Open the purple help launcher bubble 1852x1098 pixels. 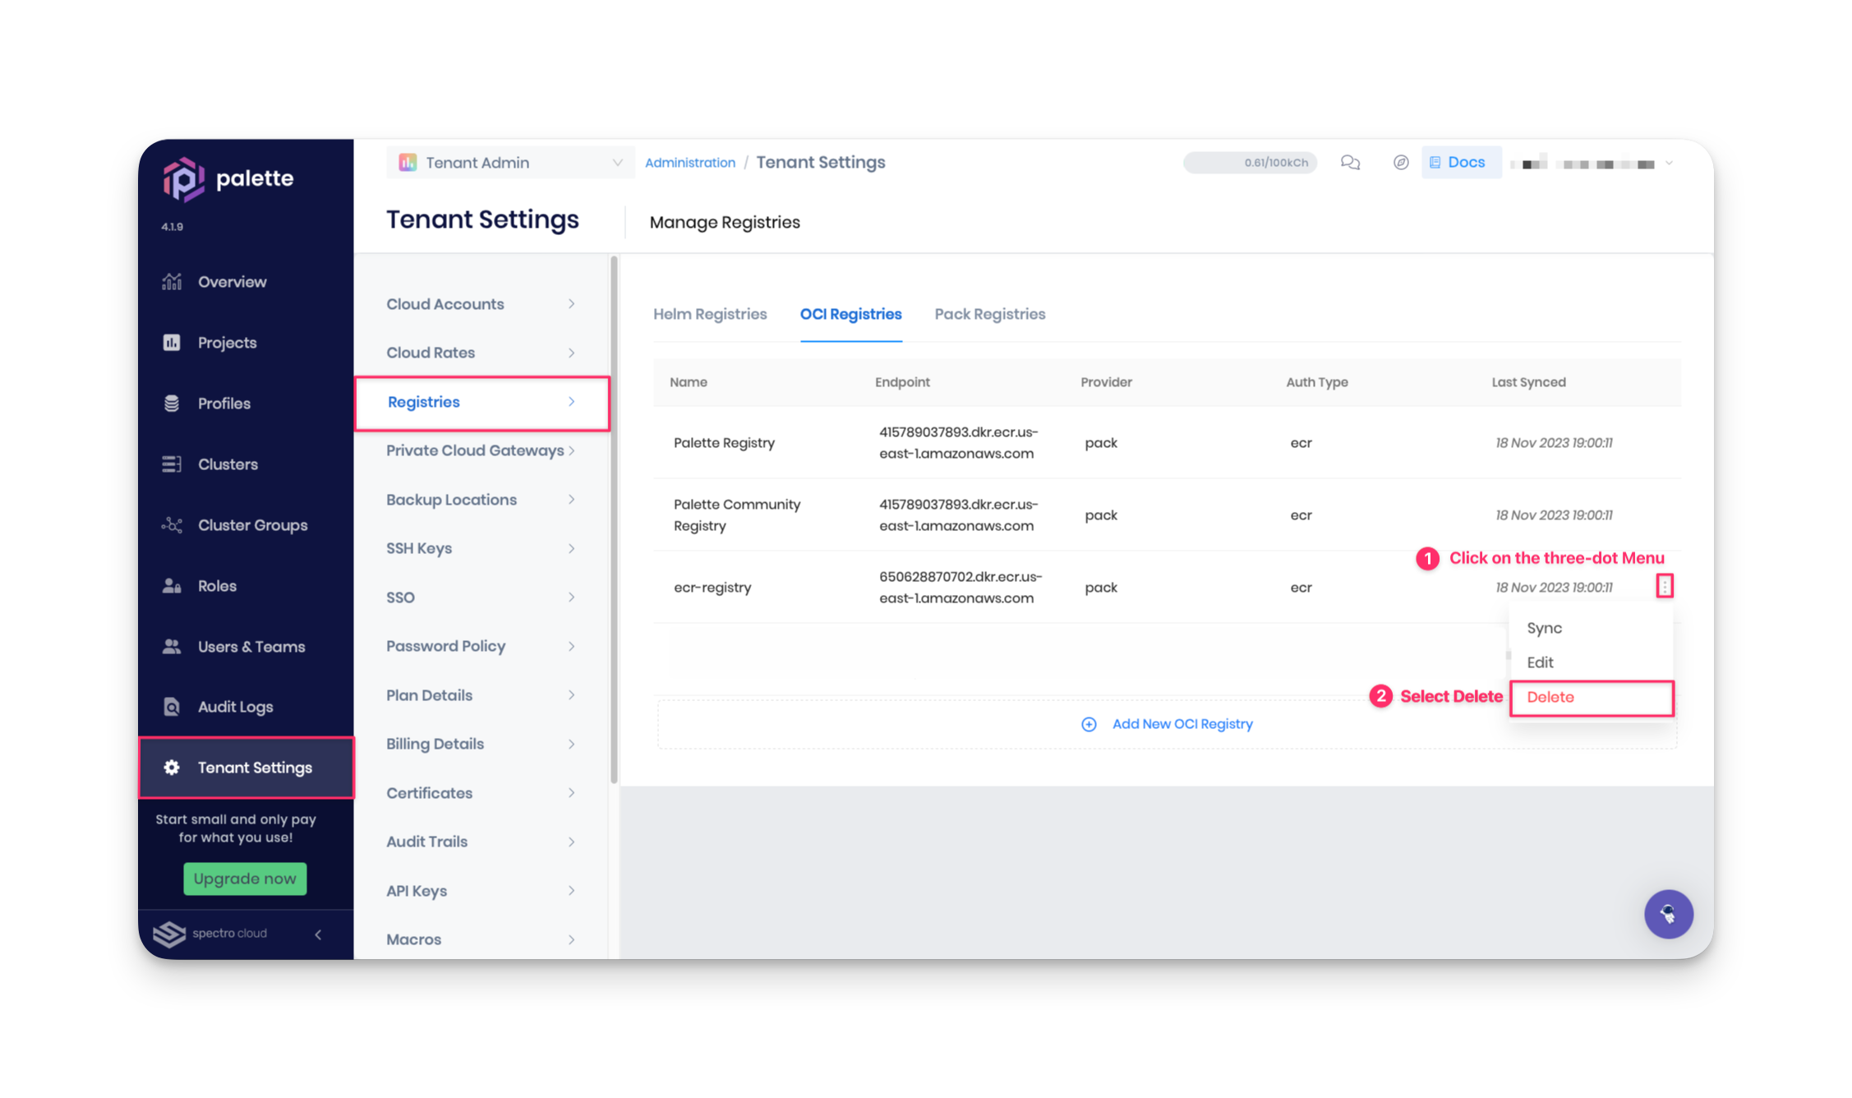point(1668,914)
